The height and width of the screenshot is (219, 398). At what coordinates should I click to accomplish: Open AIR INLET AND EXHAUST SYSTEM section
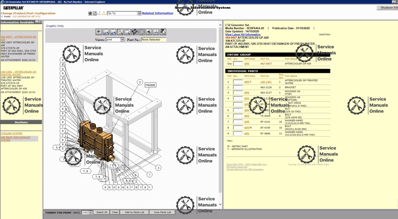[16, 139]
